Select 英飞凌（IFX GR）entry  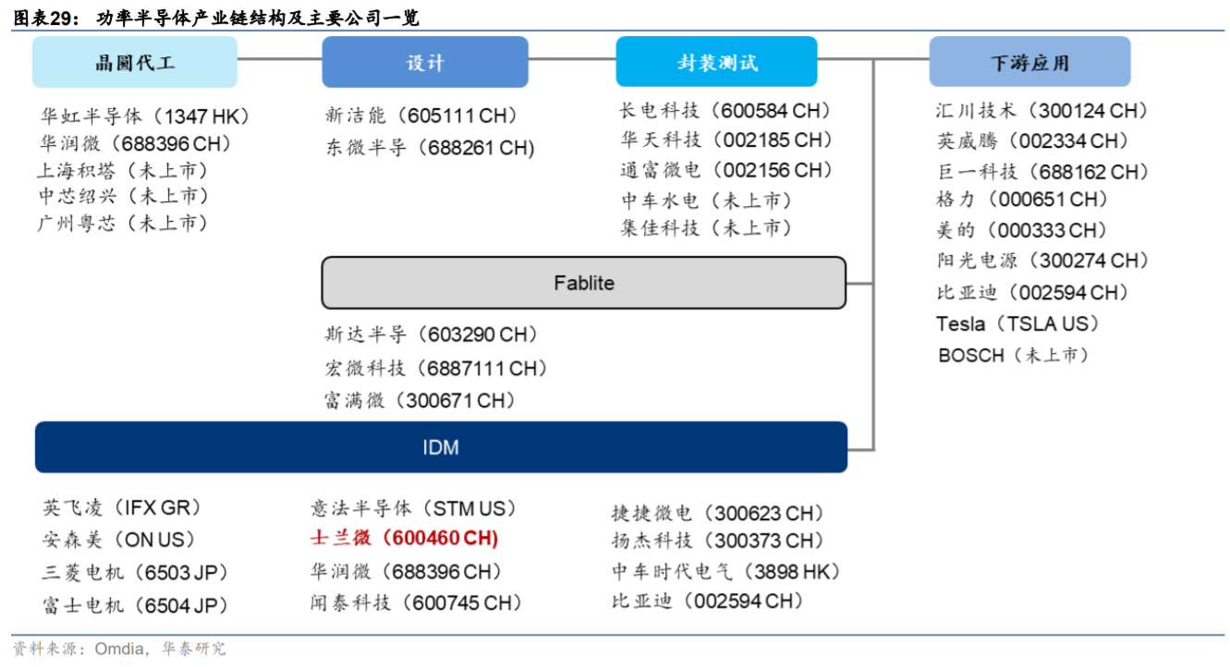tap(122, 508)
